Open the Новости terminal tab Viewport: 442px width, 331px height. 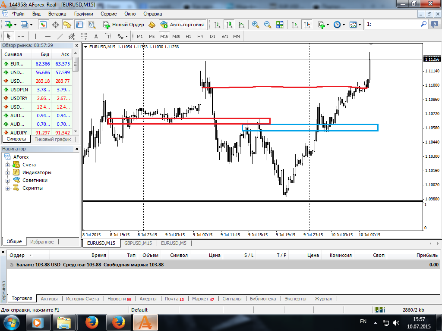click(x=119, y=299)
